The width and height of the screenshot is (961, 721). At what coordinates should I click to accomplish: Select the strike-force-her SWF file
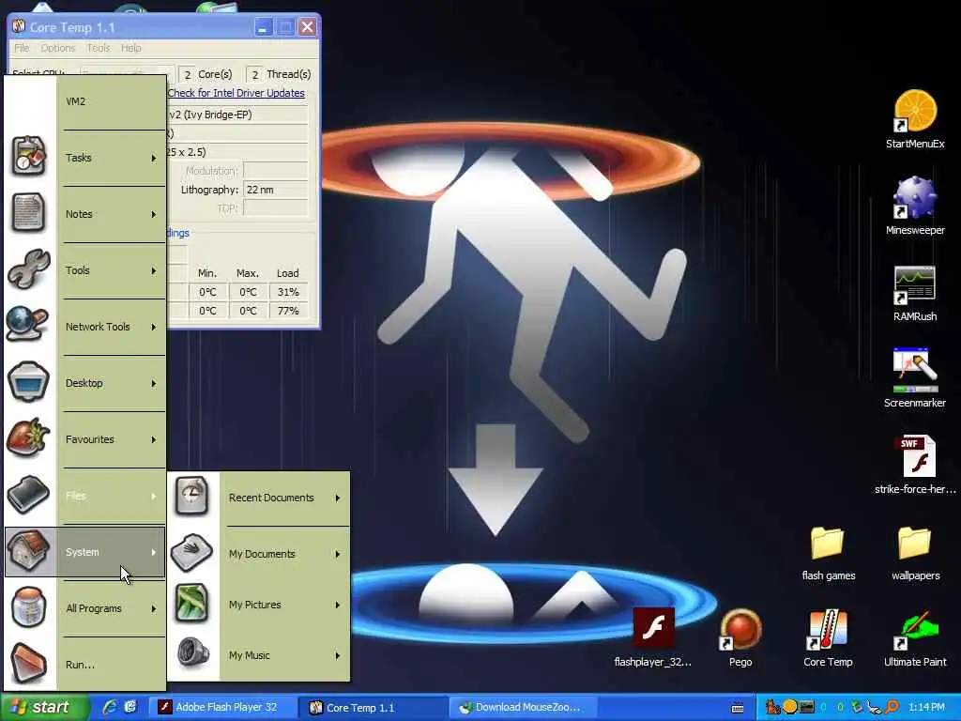(x=916, y=464)
